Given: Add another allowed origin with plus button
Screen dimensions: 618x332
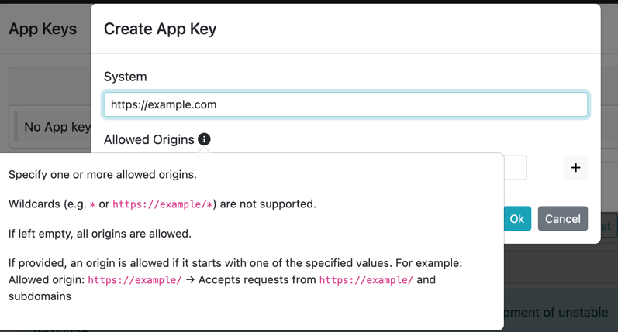Looking at the screenshot, I should (x=575, y=168).
